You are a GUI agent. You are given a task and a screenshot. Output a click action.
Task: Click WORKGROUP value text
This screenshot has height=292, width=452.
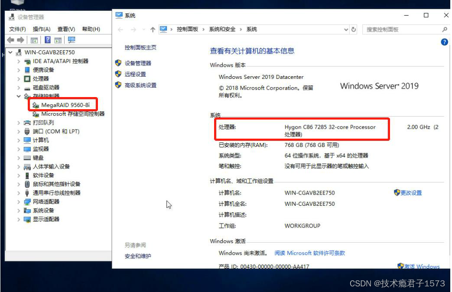tap(302, 226)
